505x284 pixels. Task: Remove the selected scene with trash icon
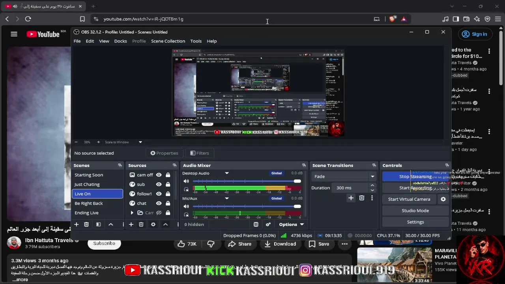pyautogui.click(x=86, y=224)
